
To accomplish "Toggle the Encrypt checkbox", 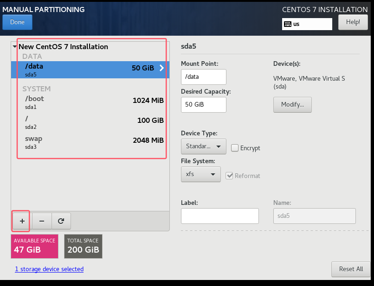I will coord(235,148).
